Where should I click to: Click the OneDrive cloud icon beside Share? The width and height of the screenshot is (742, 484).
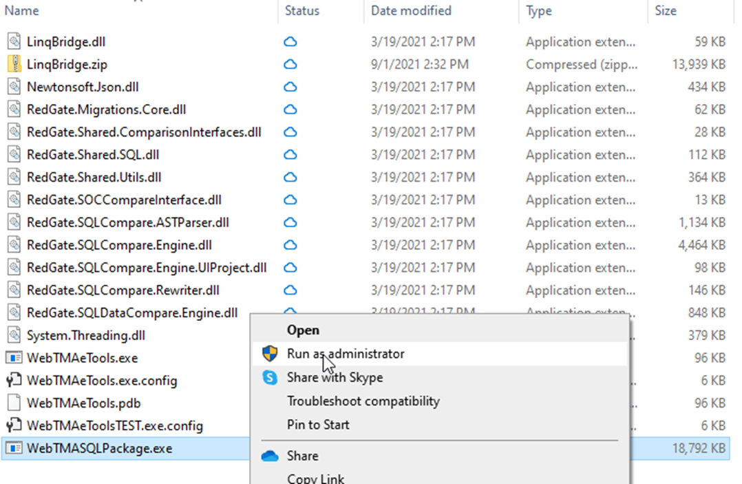(x=270, y=456)
